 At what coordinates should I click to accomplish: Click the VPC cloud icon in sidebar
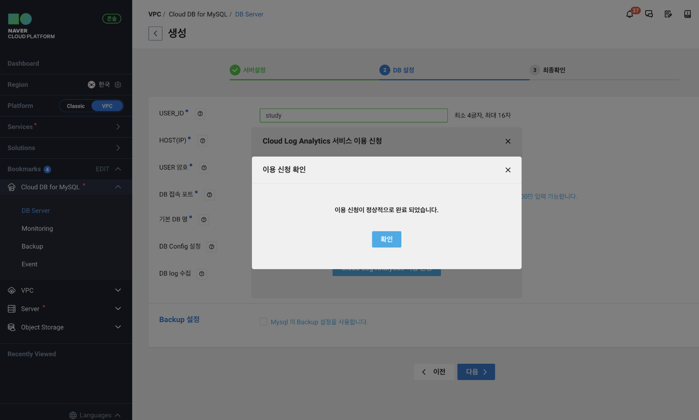[12, 290]
